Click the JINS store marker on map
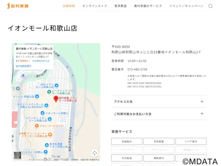 (x=57, y=85)
